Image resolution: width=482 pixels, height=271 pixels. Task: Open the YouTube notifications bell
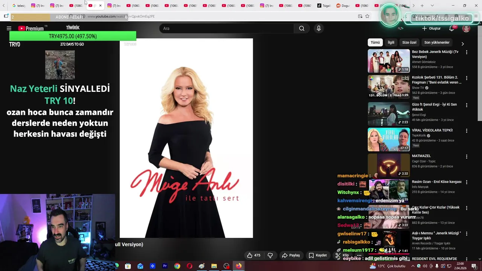point(452,28)
